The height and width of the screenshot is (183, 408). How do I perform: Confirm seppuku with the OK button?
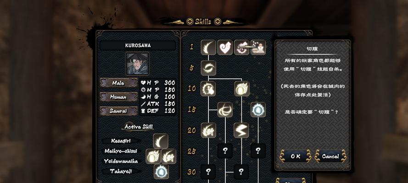click(x=296, y=156)
